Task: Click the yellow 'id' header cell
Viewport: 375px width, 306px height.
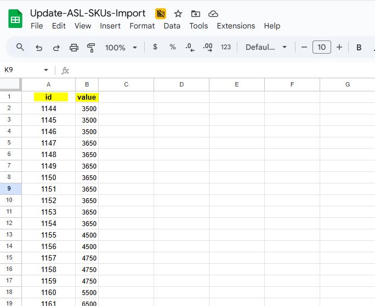Action: click(49, 97)
